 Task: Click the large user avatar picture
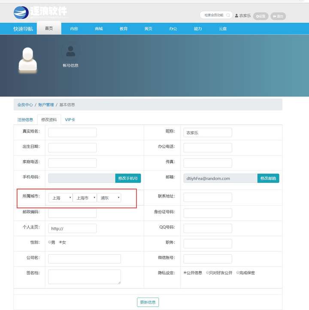(28, 59)
